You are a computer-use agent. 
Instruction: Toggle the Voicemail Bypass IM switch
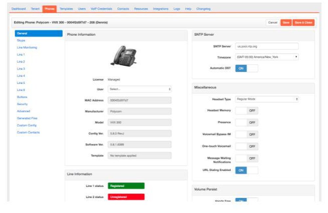(x=247, y=134)
